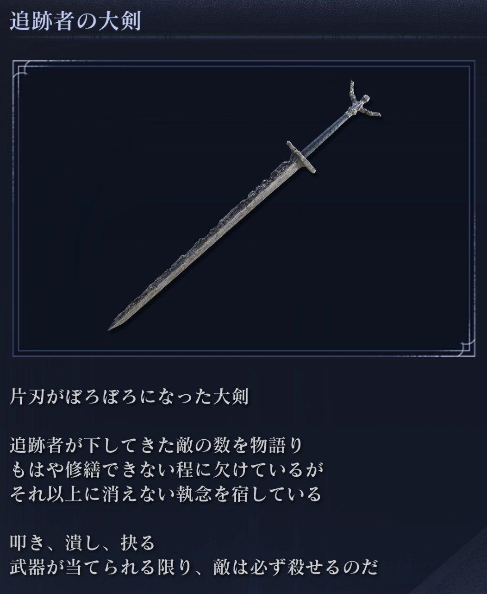
Task: Click the blade section just below the crossguard
Action: pyautogui.click(x=278, y=176)
